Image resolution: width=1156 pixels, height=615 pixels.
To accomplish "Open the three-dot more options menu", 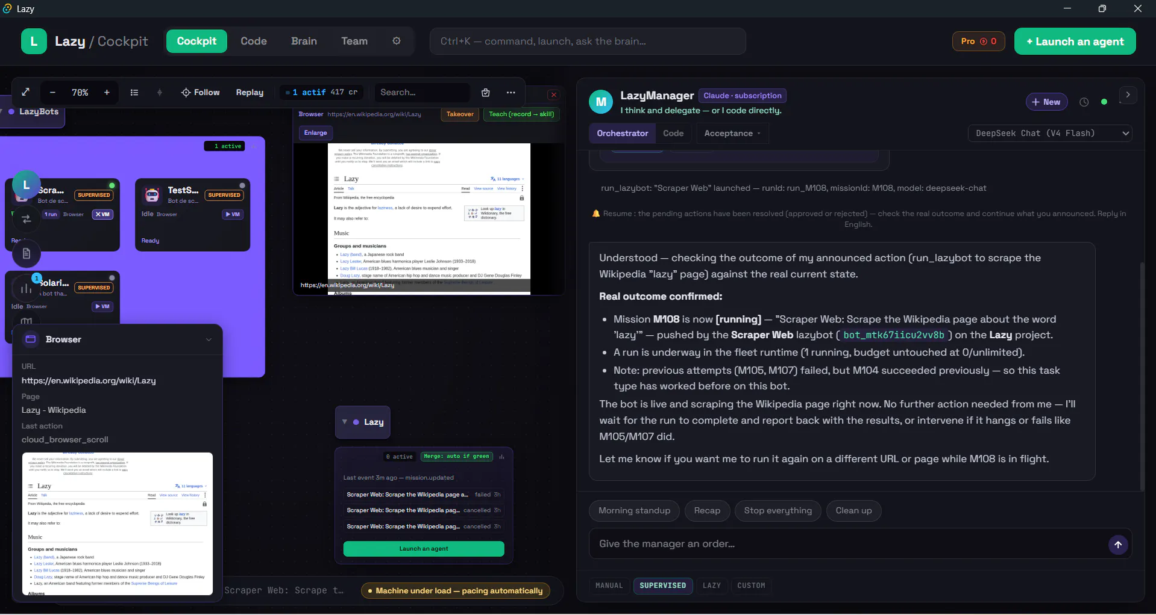I will click(511, 92).
